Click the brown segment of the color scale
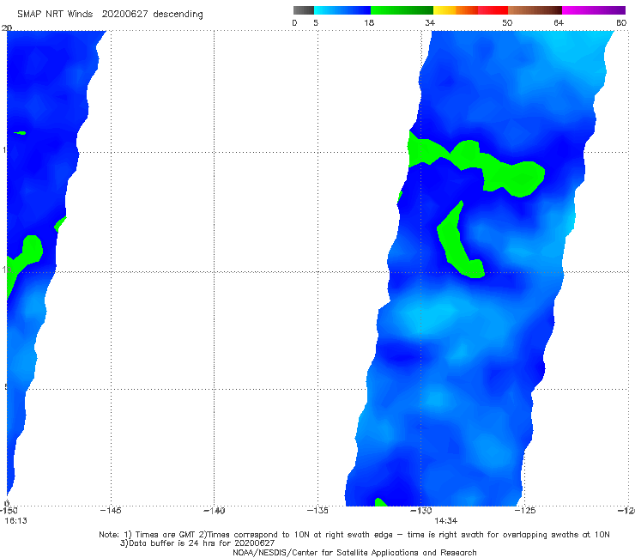The width and height of the screenshot is (635, 558). (x=535, y=10)
